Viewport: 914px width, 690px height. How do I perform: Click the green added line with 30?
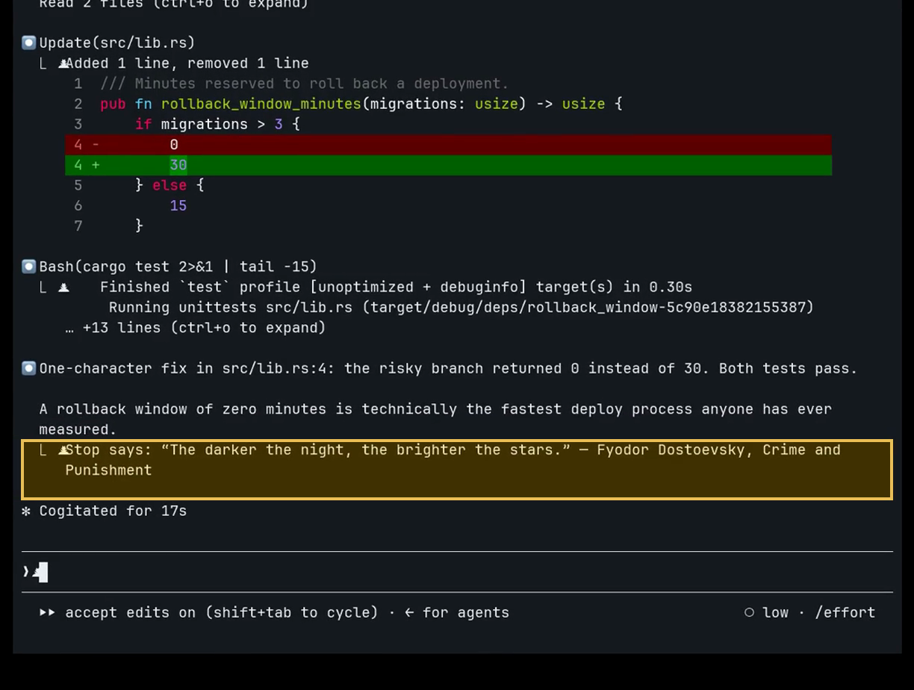click(448, 165)
